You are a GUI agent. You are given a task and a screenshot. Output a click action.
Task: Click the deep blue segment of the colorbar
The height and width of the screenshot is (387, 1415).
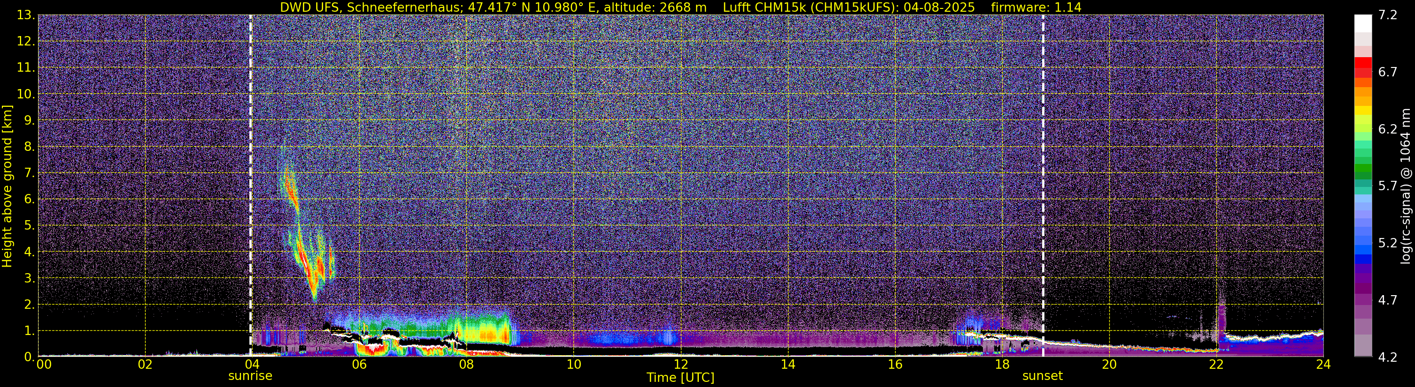[1363, 259]
